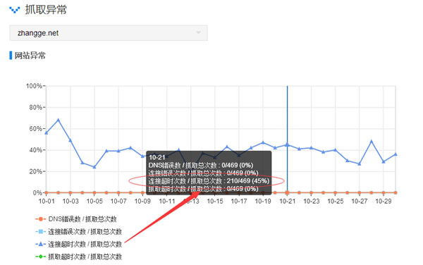The image size is (423, 265).
Task: Click the 抓取异常 page title
Action: pyautogui.click(x=46, y=10)
